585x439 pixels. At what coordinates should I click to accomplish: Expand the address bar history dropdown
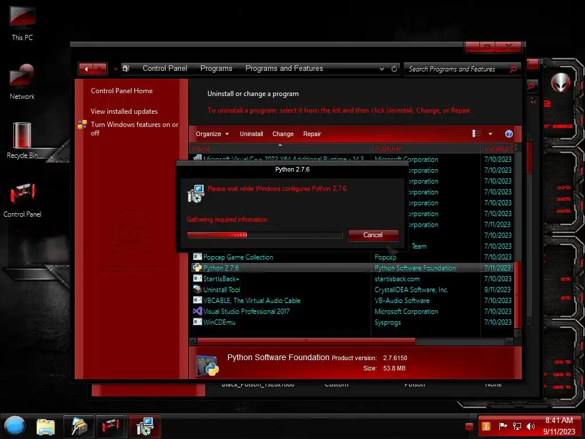click(x=382, y=69)
